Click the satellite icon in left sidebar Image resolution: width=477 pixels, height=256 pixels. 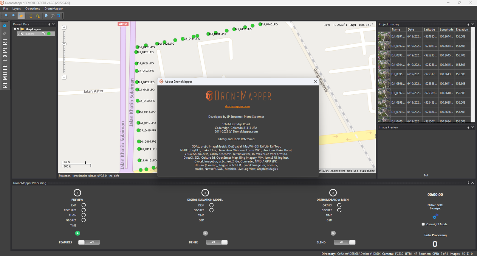coord(4,33)
